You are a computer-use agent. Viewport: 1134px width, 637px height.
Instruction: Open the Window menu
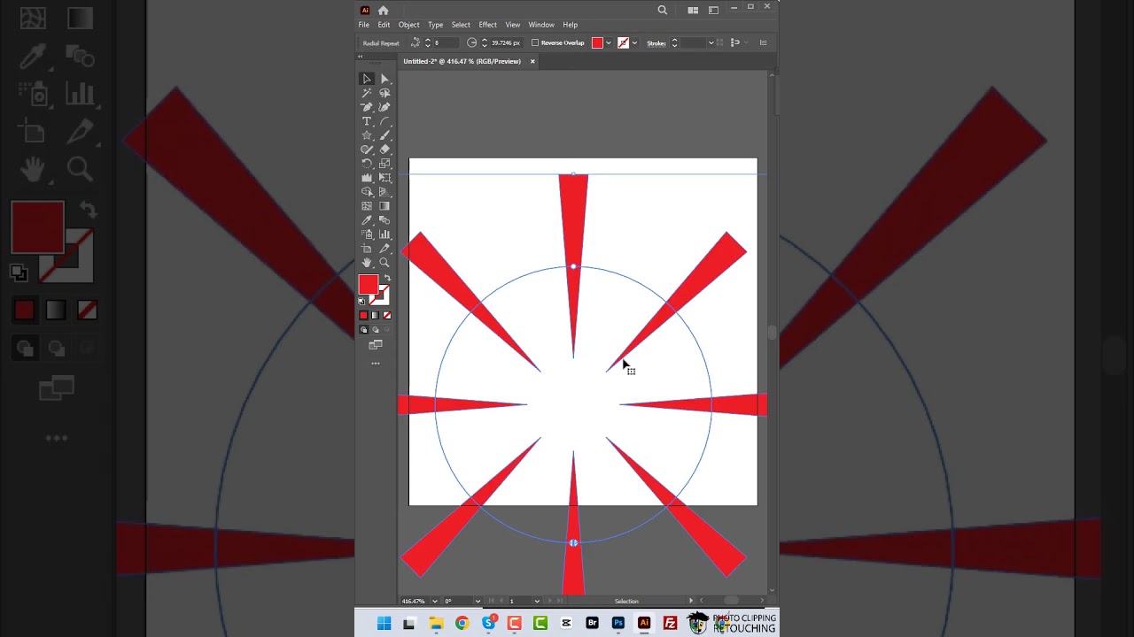[x=541, y=25]
